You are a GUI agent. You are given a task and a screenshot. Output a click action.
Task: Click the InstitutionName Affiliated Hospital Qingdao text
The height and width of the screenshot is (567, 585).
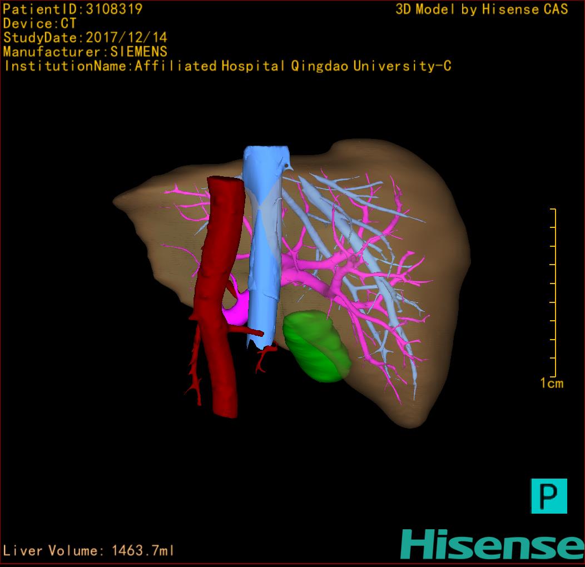click(x=227, y=66)
